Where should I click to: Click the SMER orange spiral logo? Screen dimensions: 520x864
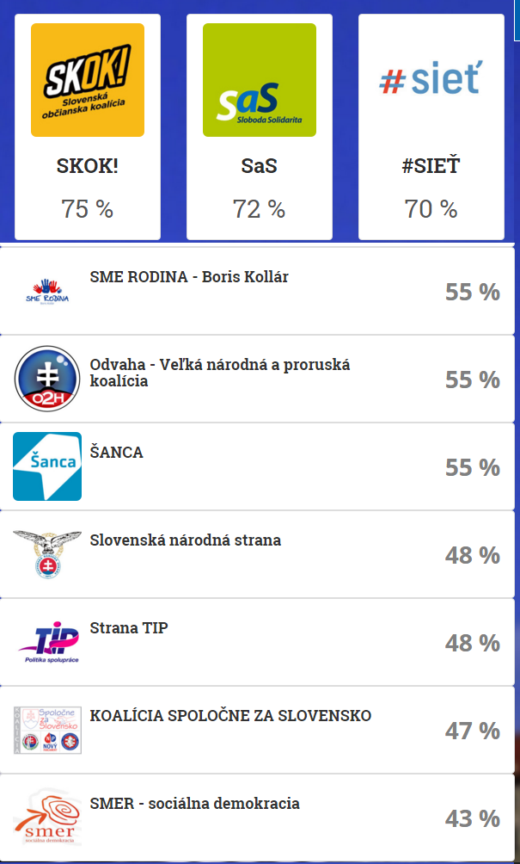pyautogui.click(x=47, y=818)
